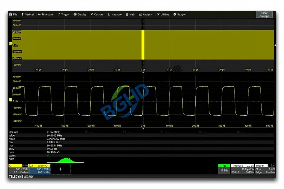Image resolution: width=284 pixels, height=189 pixels.
Task: Select the empty P4 measurement slot
Action: [165, 132]
